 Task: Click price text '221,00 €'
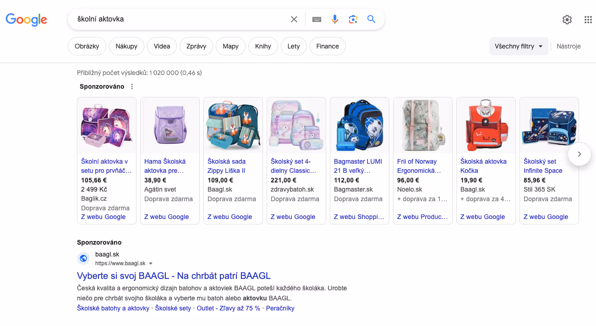point(284,180)
